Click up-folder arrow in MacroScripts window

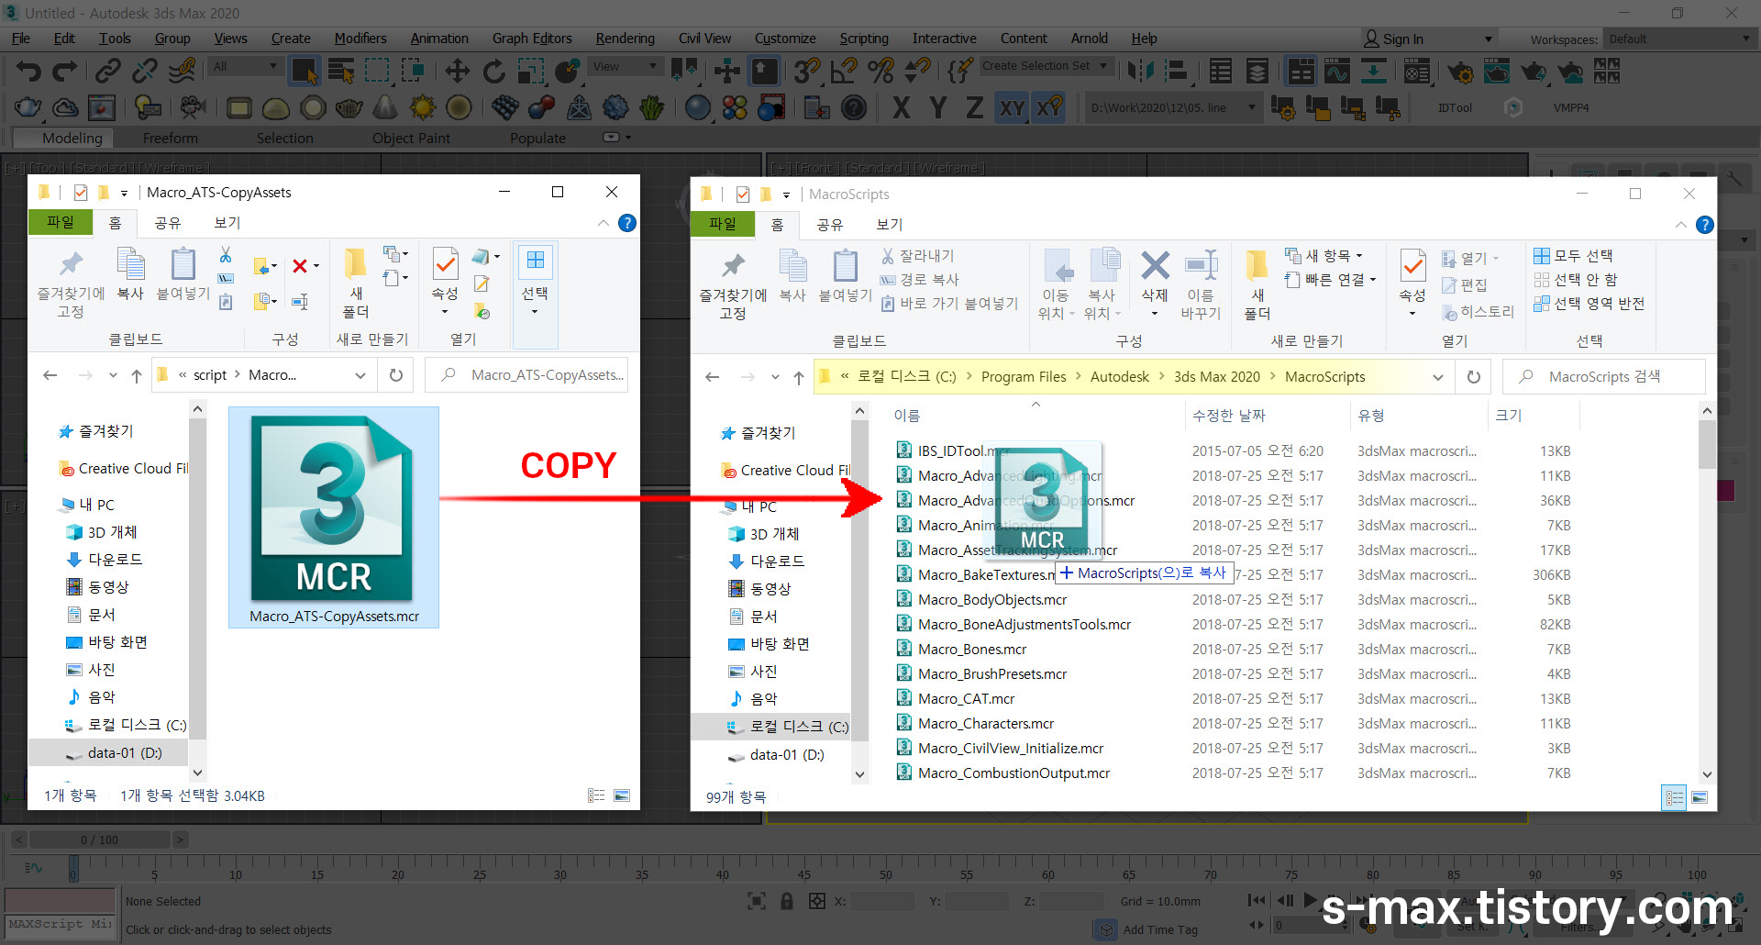click(799, 377)
